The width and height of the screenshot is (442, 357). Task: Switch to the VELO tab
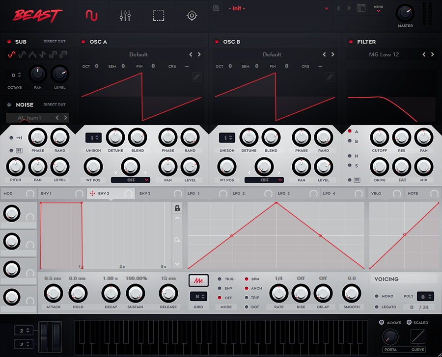point(386,193)
